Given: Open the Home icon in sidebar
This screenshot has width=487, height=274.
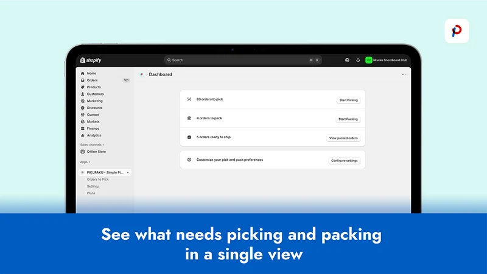Looking at the screenshot, I should coord(83,73).
